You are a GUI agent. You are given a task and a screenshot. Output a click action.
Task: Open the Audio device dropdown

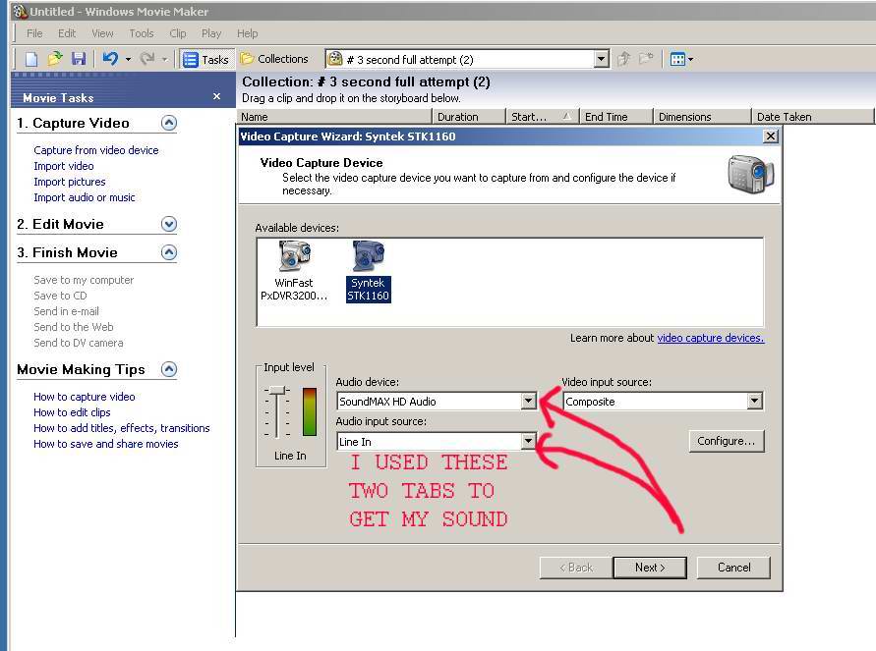(x=528, y=401)
